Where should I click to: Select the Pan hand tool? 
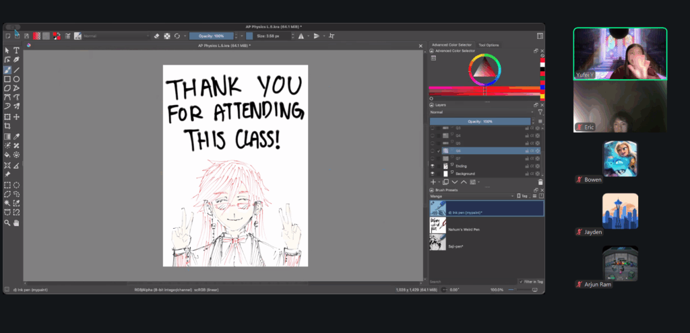16,223
